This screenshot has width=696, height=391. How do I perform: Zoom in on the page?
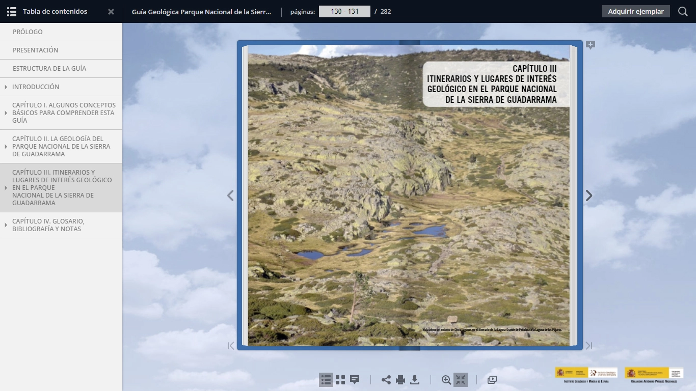pyautogui.click(x=446, y=379)
